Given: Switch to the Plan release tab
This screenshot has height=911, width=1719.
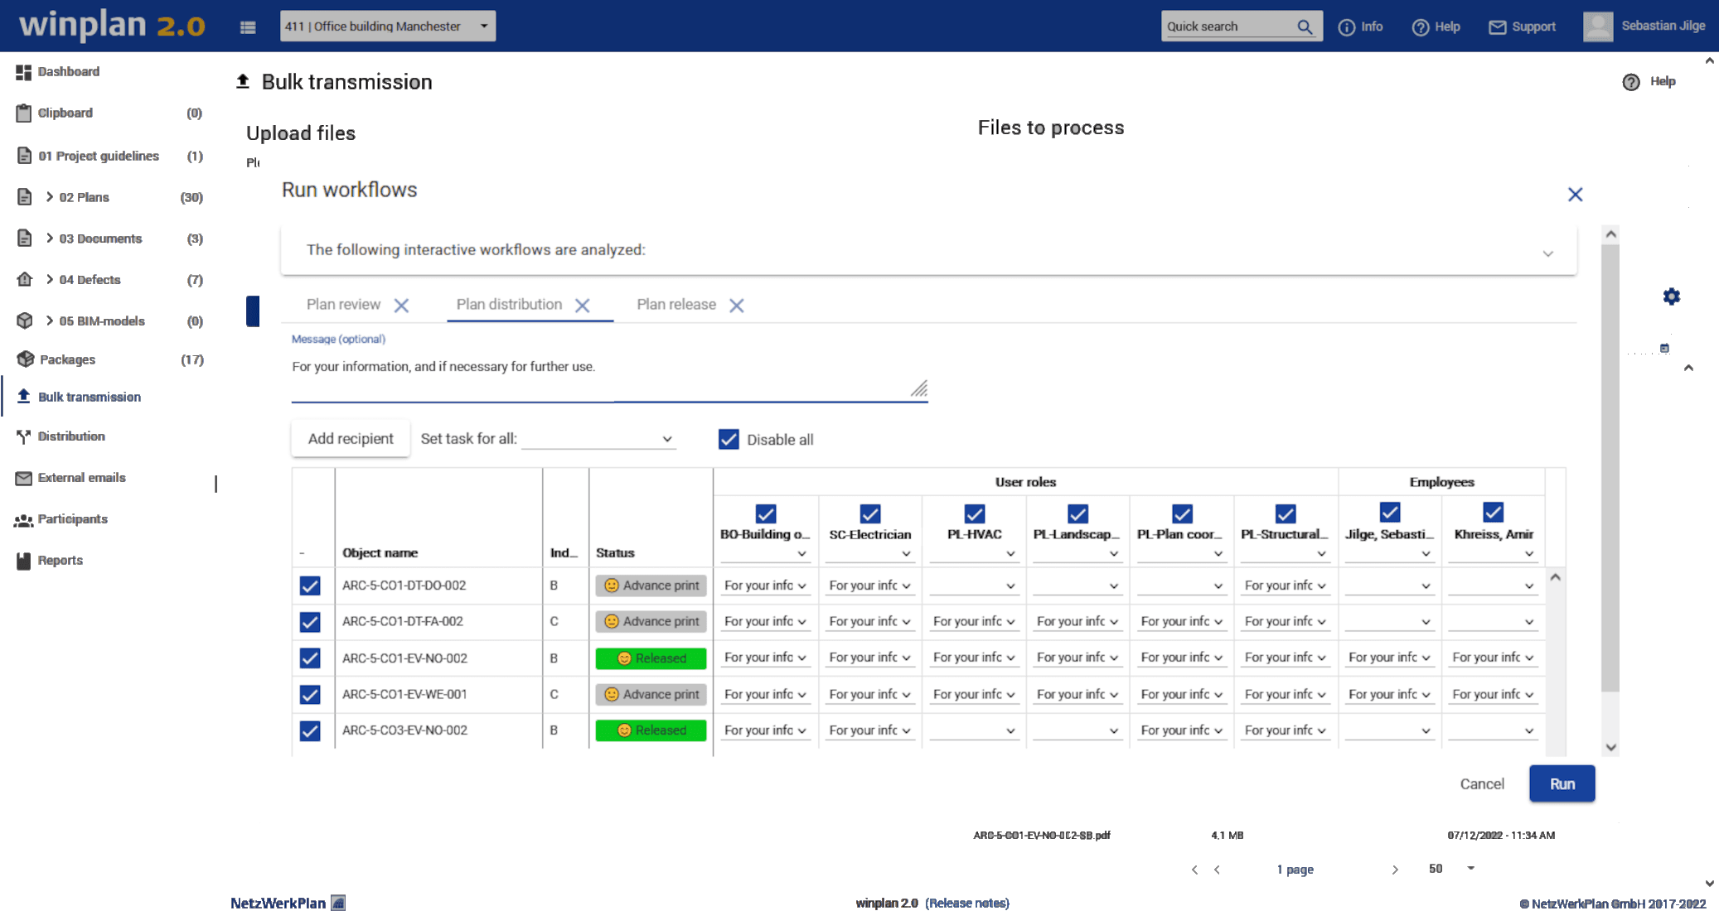Looking at the screenshot, I should [x=676, y=305].
